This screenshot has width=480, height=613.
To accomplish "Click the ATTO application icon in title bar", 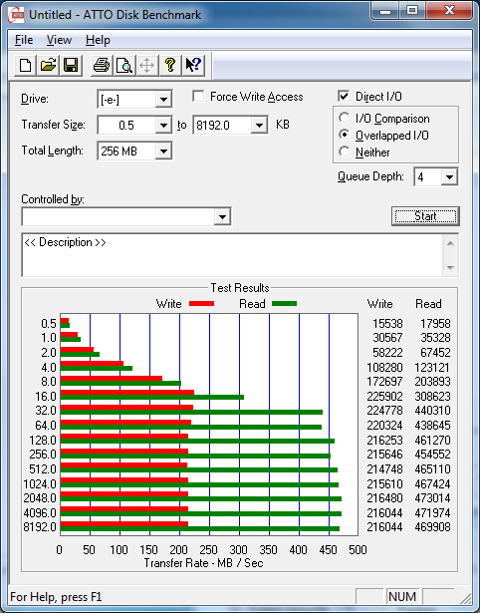I will coord(16,16).
